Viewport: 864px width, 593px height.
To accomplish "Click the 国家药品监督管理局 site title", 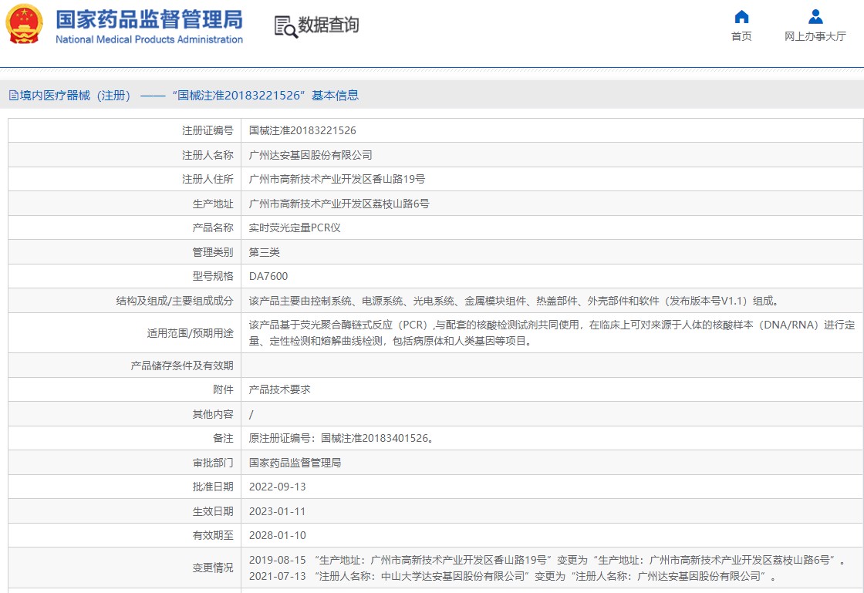I will [x=150, y=19].
